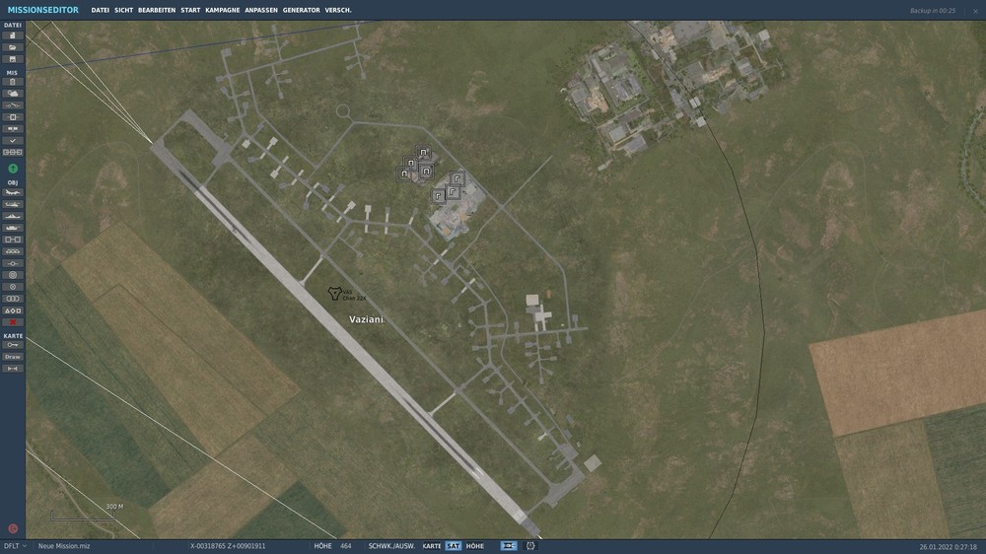Open the trigger rules editor
The image size is (986, 554).
click(13, 105)
